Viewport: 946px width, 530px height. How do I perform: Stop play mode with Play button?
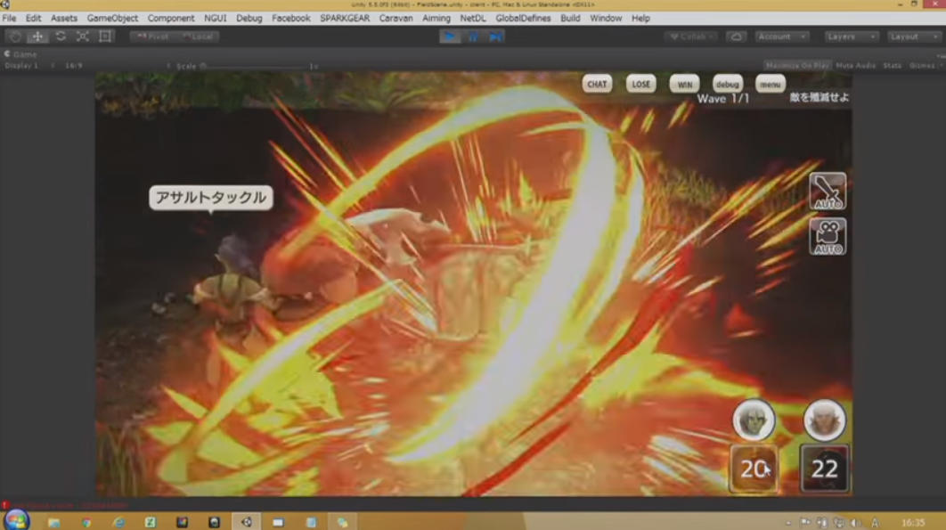pos(450,37)
